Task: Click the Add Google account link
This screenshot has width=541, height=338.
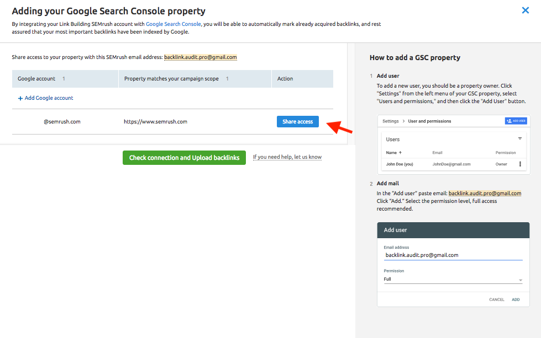Action: coord(49,98)
